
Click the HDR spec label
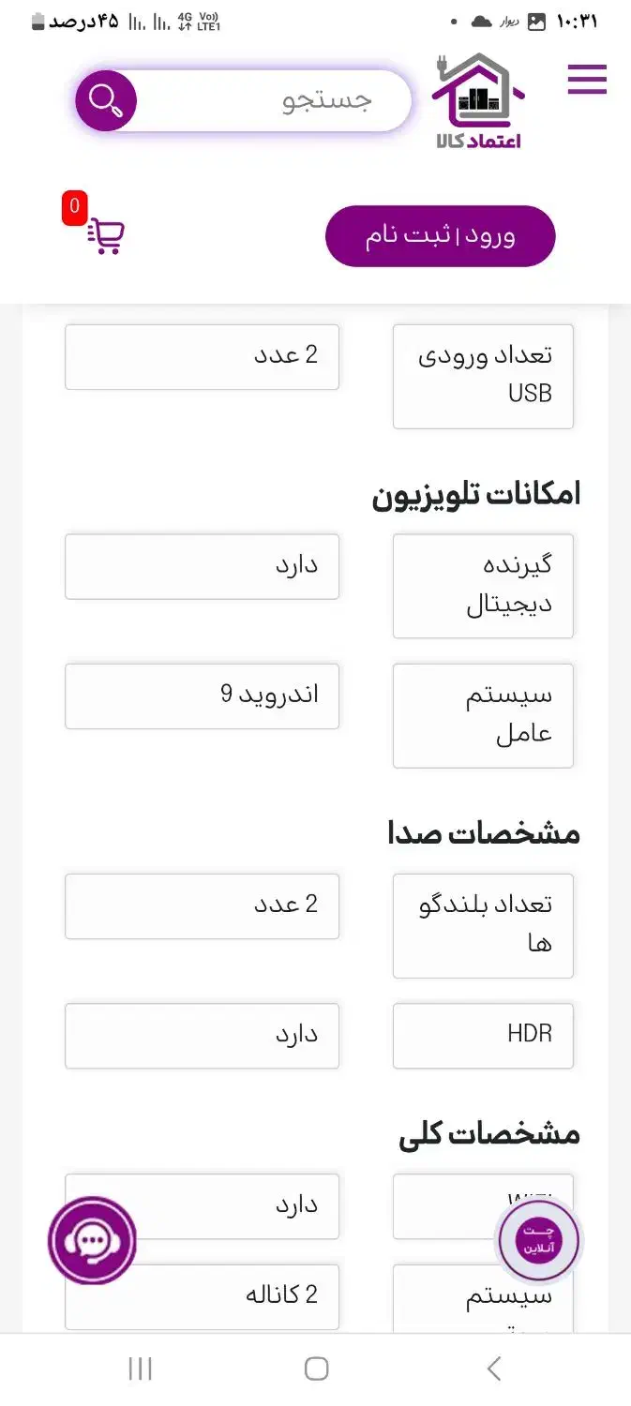pyautogui.click(x=483, y=1035)
